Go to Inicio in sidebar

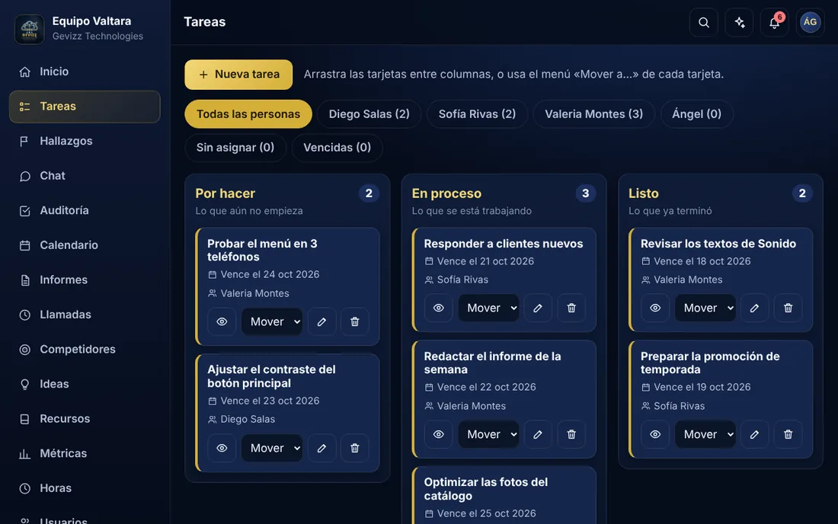85,72
